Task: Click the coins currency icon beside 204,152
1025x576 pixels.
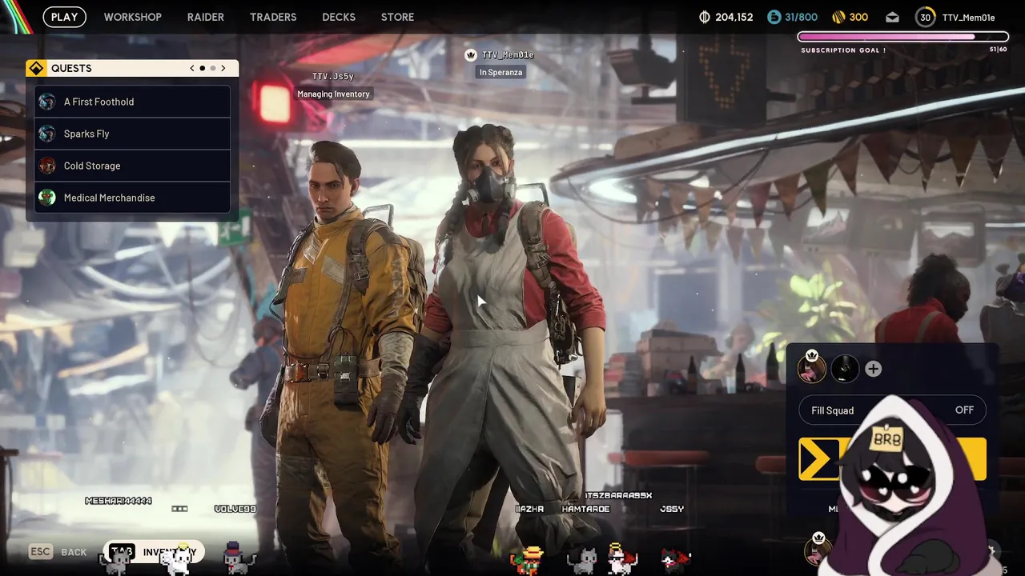Action: [x=705, y=17]
